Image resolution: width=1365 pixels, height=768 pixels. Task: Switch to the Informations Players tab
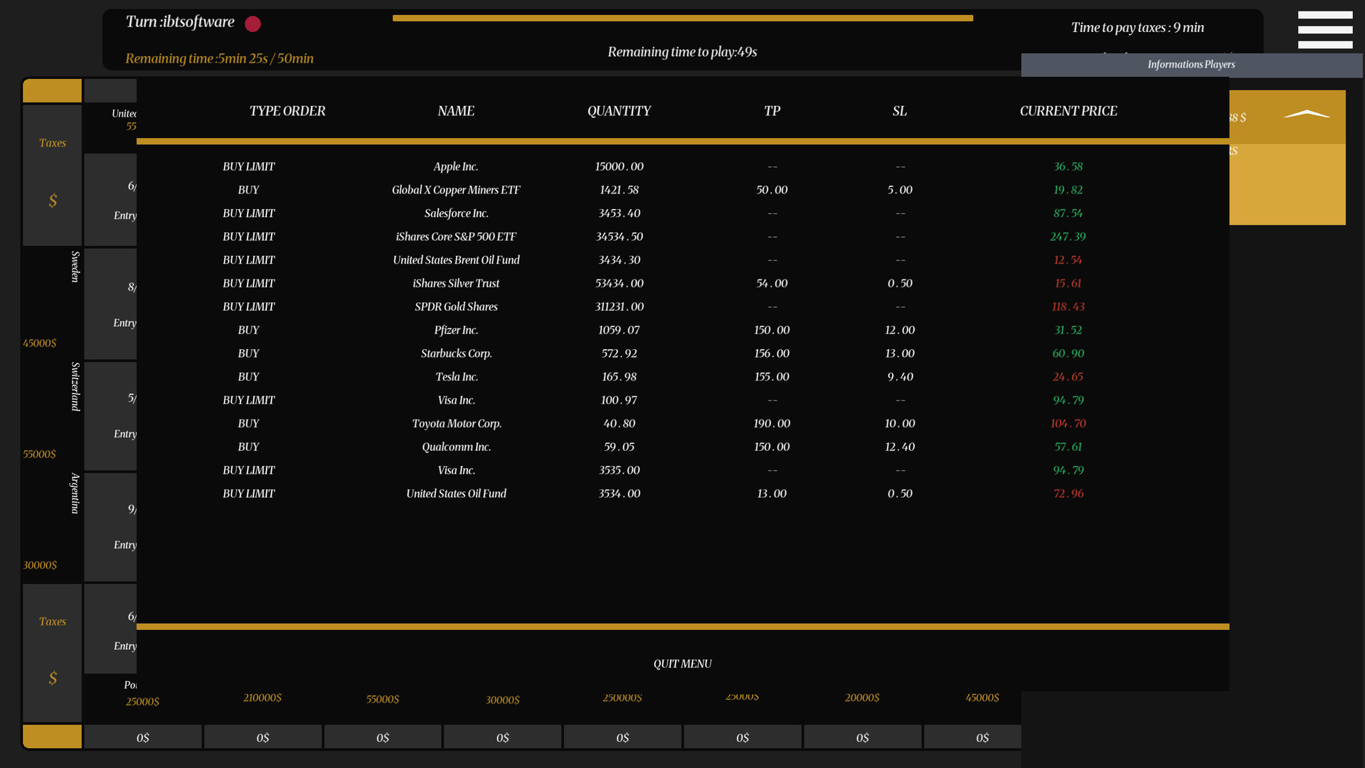[x=1191, y=64]
